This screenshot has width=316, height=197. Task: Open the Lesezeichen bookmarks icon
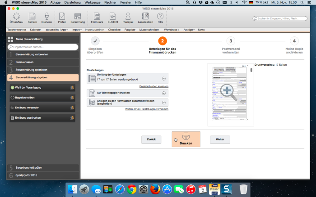145,16
